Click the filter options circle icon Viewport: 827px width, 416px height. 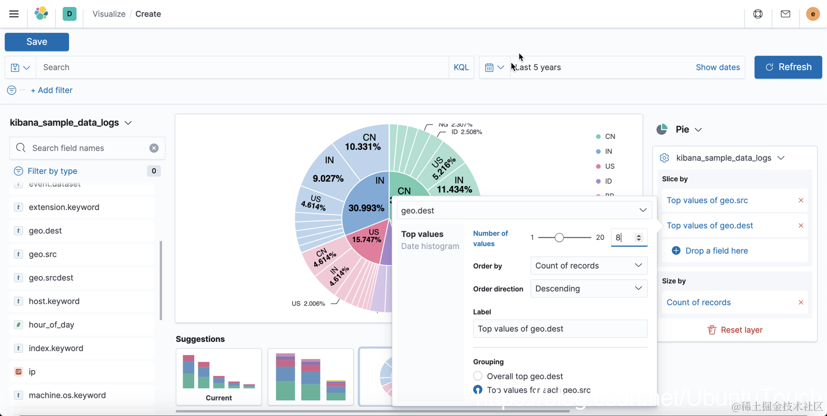pos(11,90)
